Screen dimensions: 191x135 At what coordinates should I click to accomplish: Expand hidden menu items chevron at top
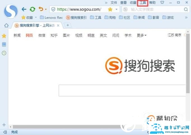point(106,3)
